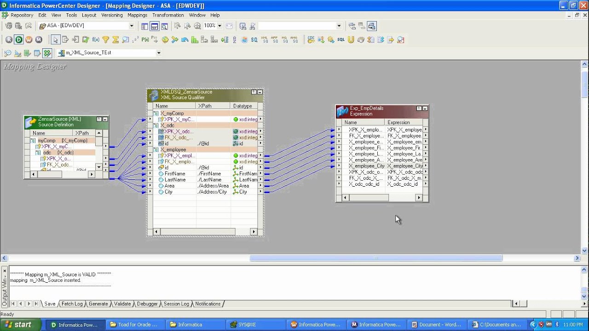
Task: Iconize the ZensarSource source definition
Action: click(105, 119)
